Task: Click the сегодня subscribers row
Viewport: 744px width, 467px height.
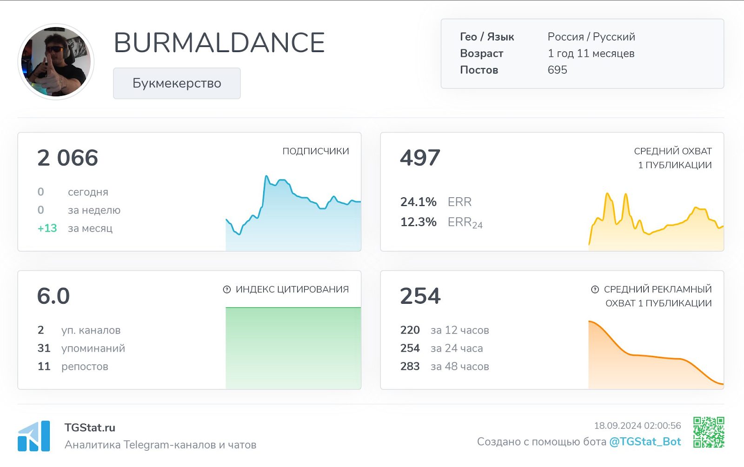Action: [x=73, y=192]
